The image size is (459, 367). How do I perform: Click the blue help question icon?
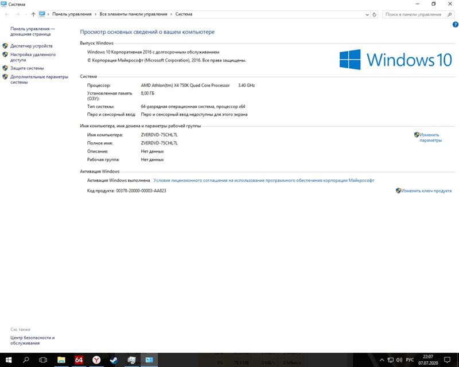pos(455,25)
